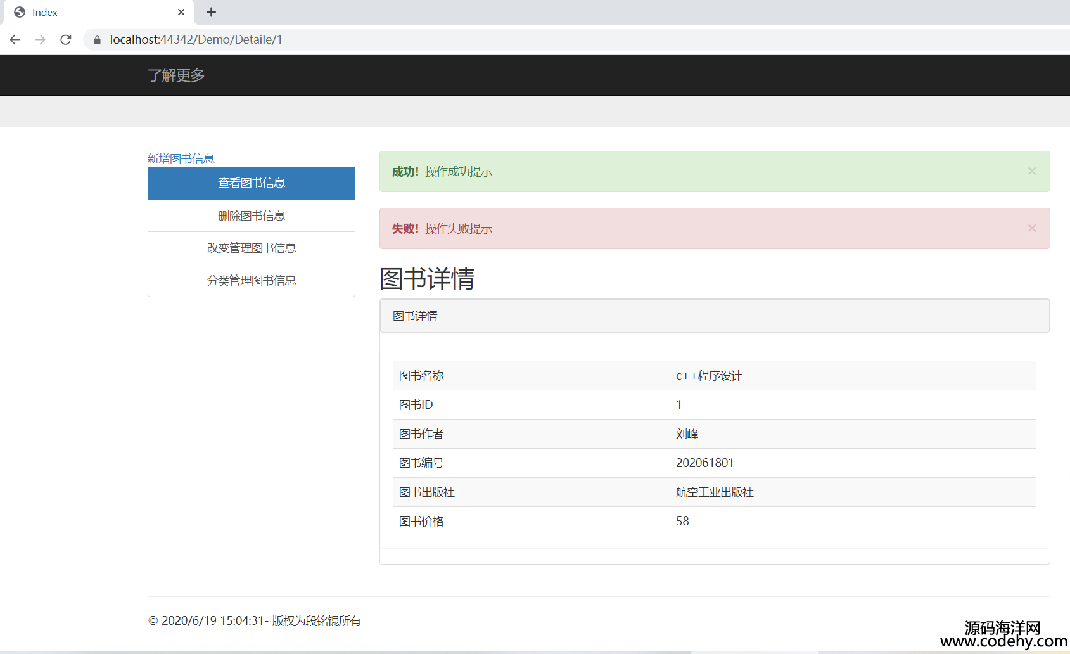Click the book number 202061801 cell
The height and width of the screenshot is (654, 1070).
(x=704, y=463)
